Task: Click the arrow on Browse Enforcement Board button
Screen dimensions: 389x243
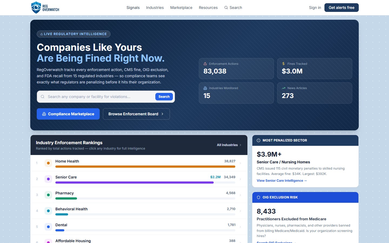Action: (162, 114)
